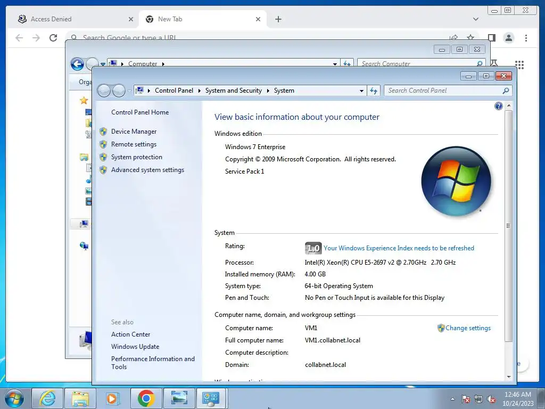Click the Change settings link
545x409 pixels.
(468, 328)
